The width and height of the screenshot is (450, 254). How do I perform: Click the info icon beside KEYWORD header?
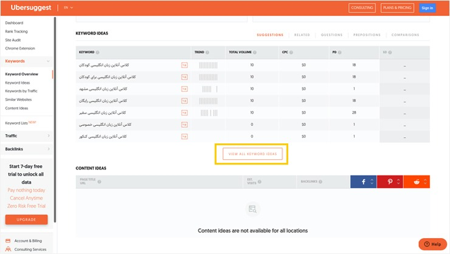point(97,52)
